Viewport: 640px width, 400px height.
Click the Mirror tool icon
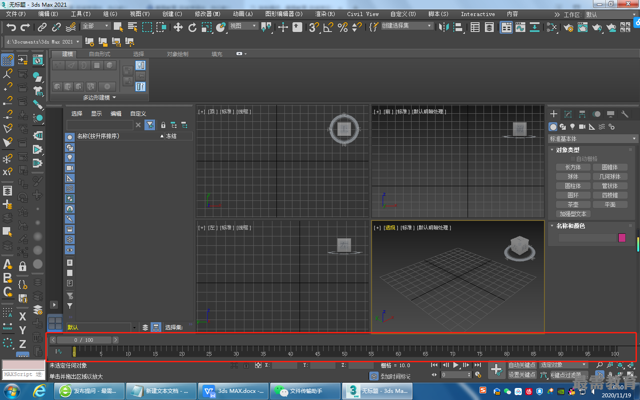coord(444,27)
